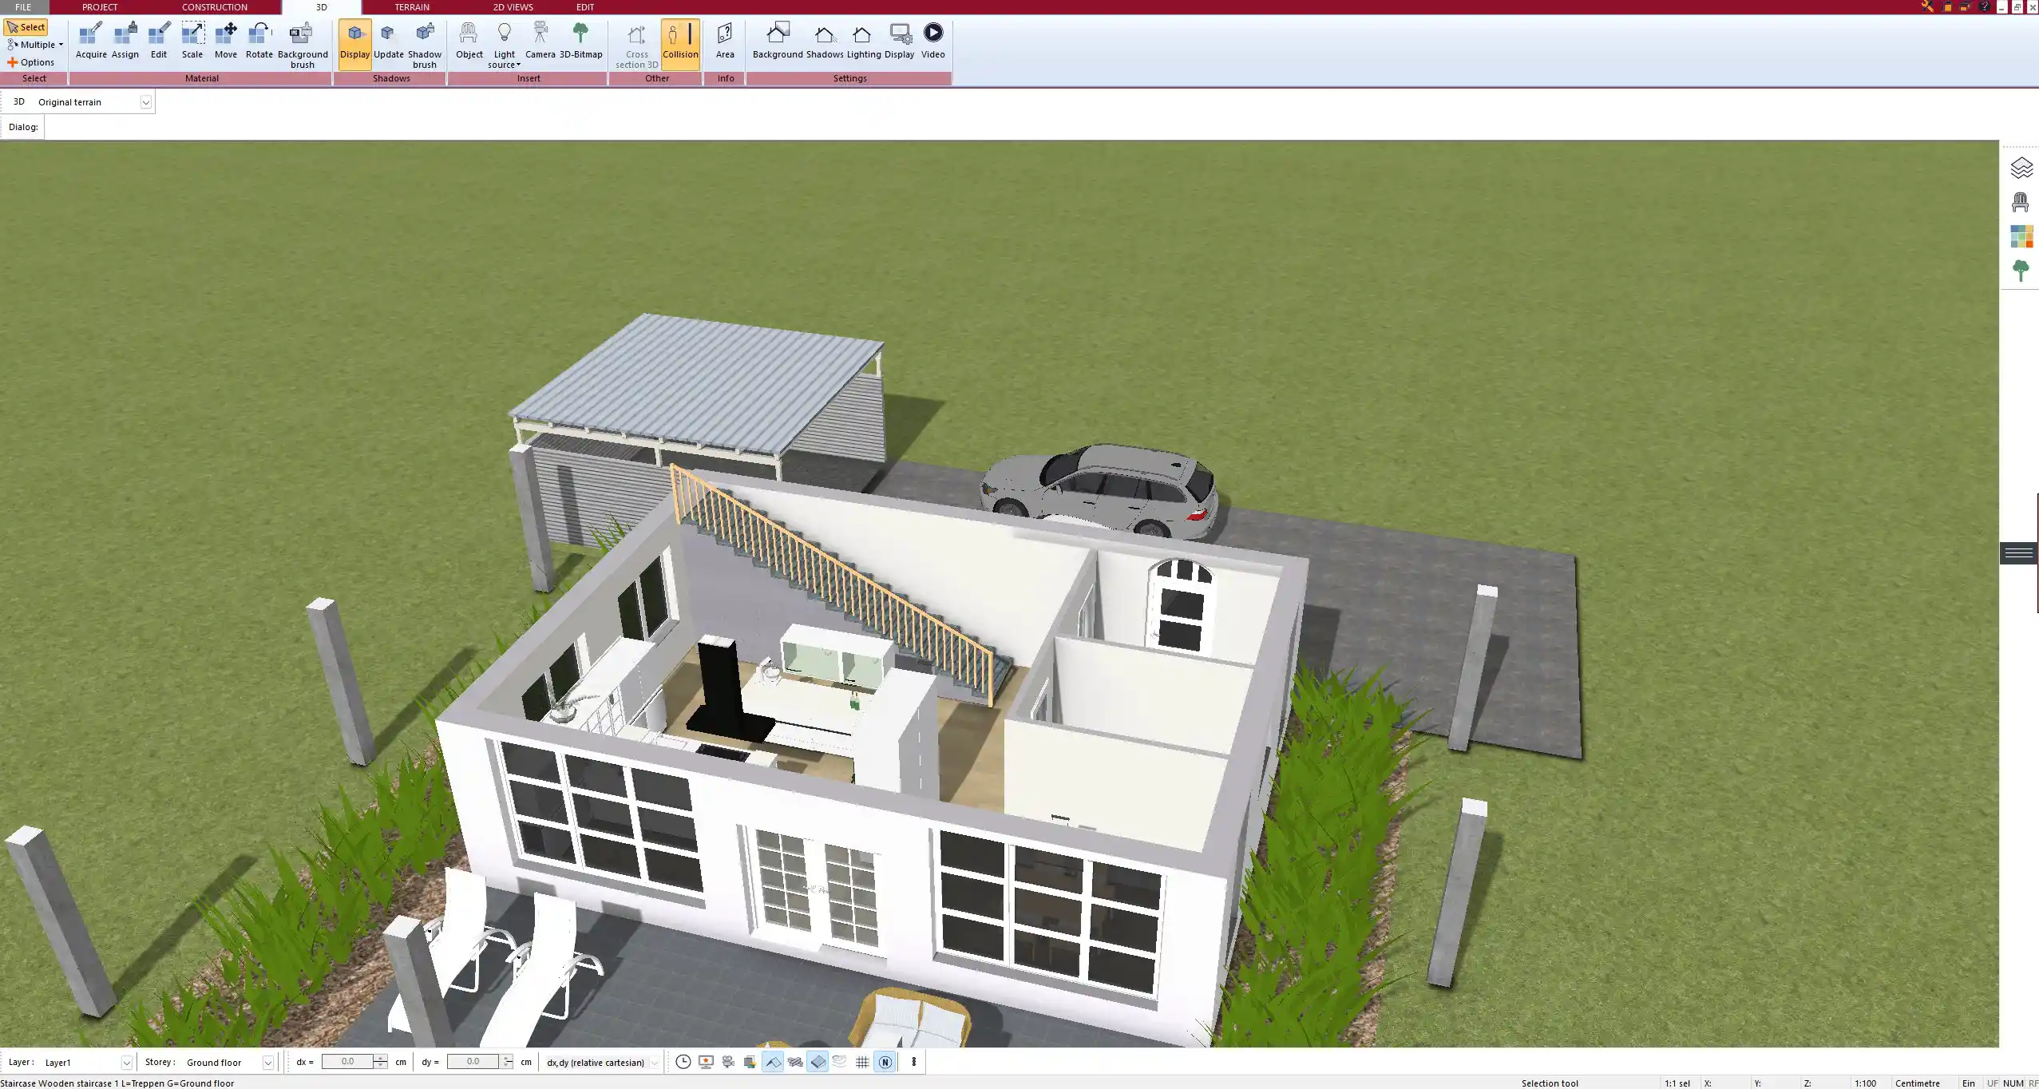Screen dimensions: 2039x1089
Task: Toggle the terrain contour icon in bottom toolbar
Action: click(839, 1062)
